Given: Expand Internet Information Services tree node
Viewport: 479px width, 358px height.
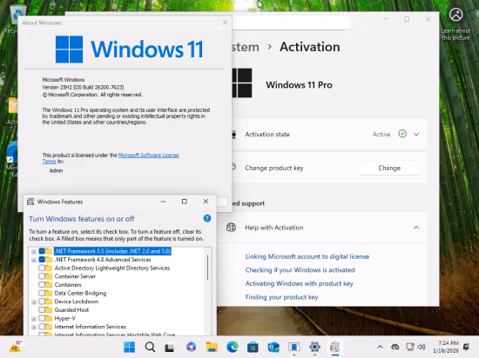Looking at the screenshot, I should (34, 328).
